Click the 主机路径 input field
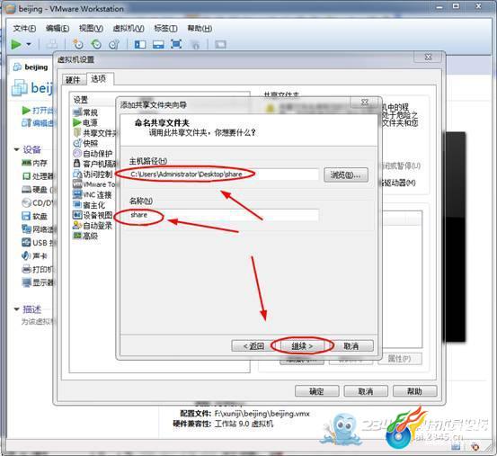 coord(223,174)
